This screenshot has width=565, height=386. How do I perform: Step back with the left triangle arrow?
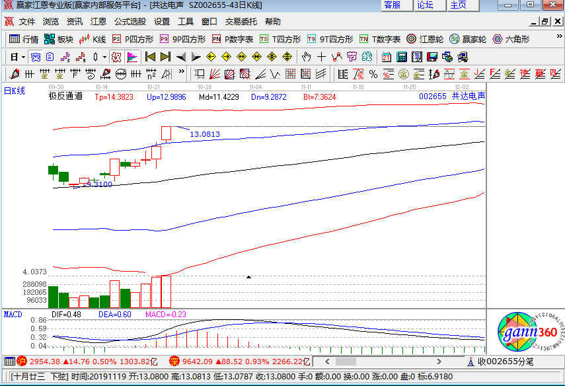[181, 57]
